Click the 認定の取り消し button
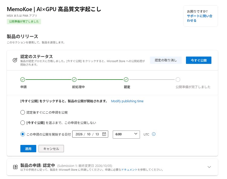The height and width of the screenshot is (179, 227). (166, 60)
